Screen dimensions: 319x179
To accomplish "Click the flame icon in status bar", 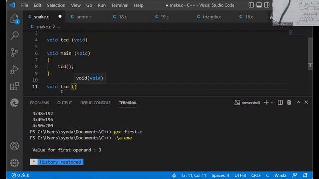I will (x=174, y=175).
